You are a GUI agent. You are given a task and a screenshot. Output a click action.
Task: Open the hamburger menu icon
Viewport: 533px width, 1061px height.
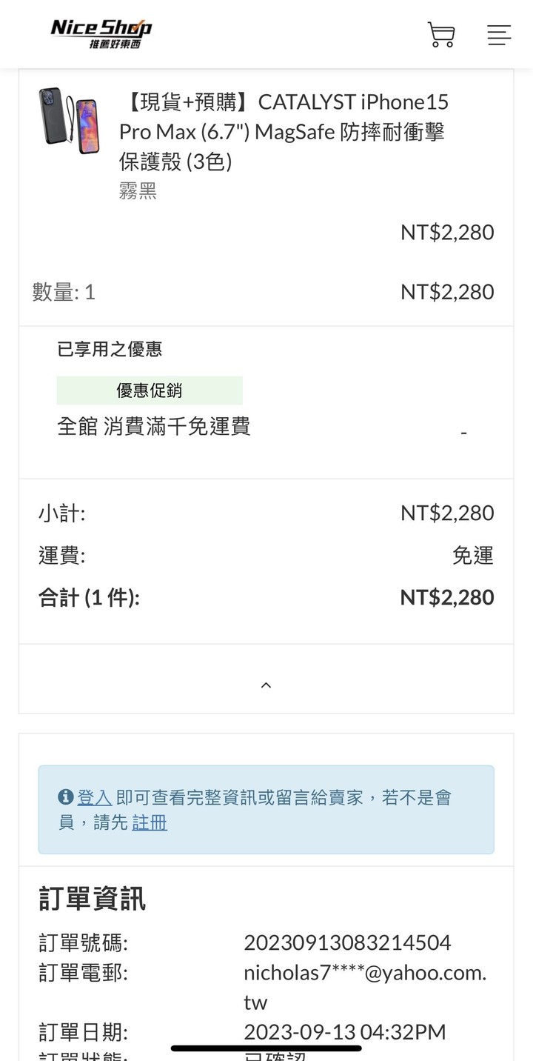499,35
